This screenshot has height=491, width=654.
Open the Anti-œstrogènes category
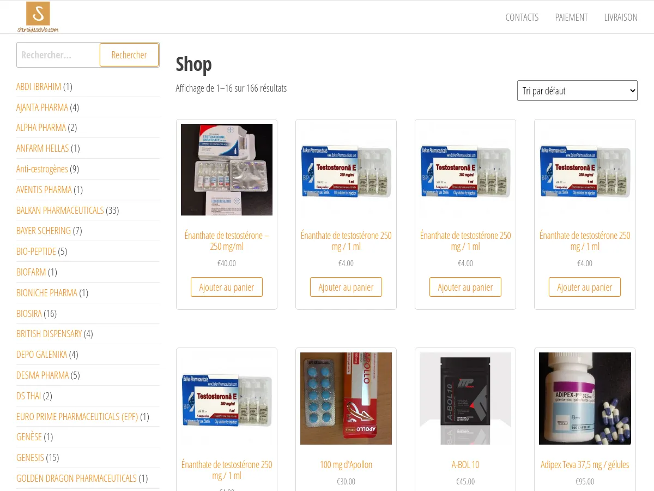tap(42, 169)
